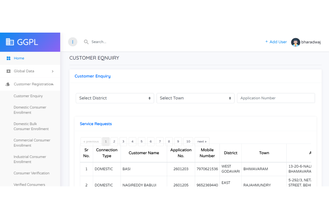
Task: Click the WEST GODAVARI district cell
Action: tap(231, 169)
